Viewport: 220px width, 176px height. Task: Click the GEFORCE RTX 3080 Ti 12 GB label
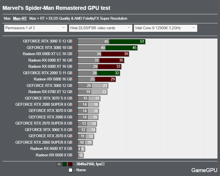pyautogui.click(x=48, y=41)
